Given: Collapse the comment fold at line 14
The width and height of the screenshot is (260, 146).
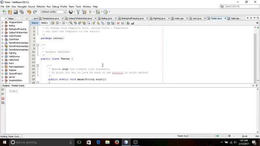Looking at the screenshot, I should pos(38,66).
